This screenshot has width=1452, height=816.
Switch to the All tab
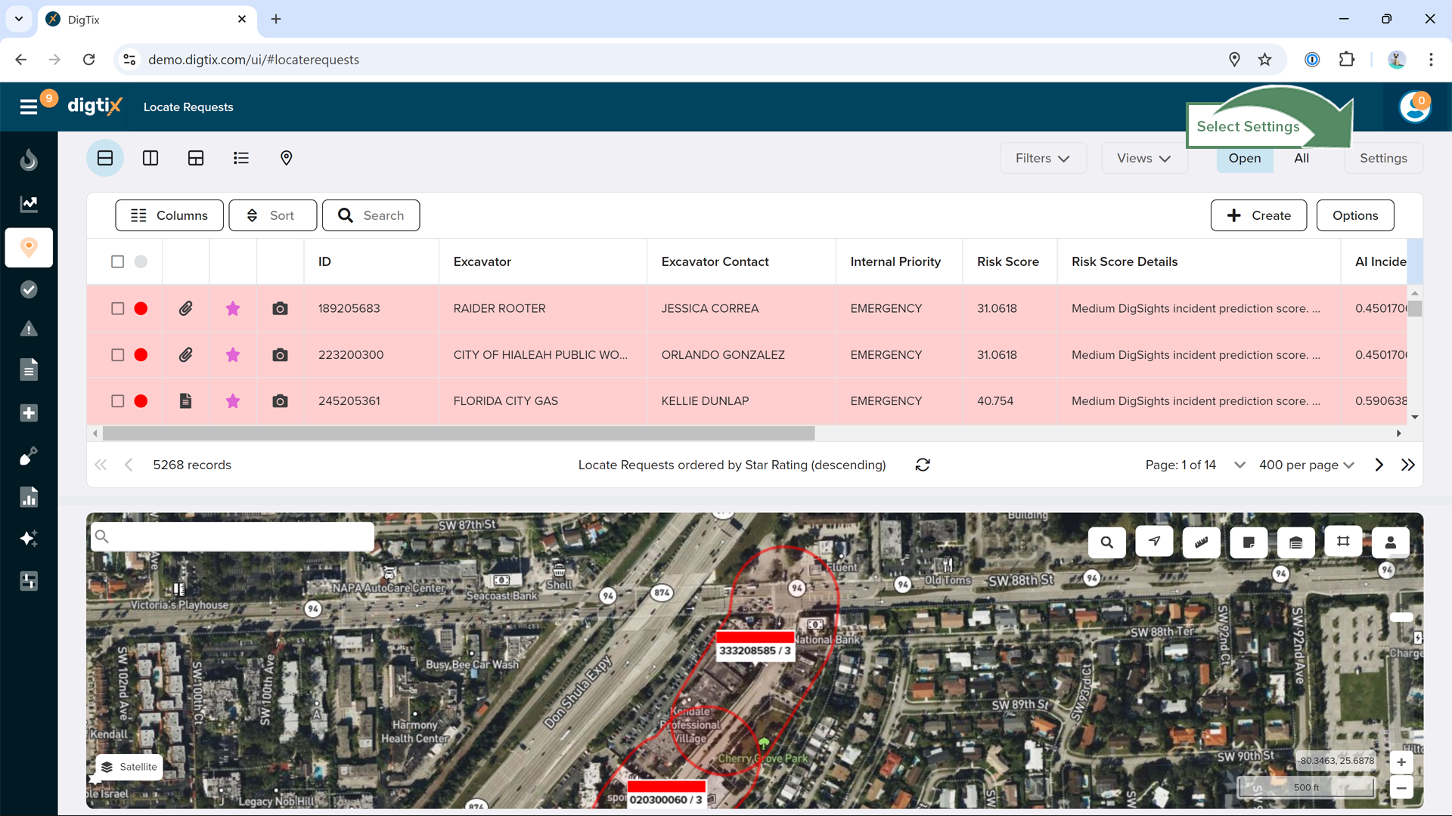click(1301, 158)
